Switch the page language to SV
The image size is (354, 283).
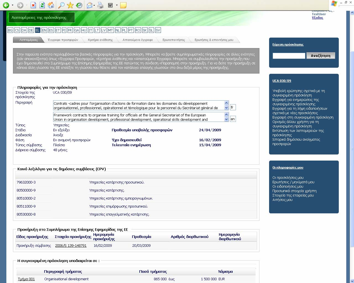158,30
